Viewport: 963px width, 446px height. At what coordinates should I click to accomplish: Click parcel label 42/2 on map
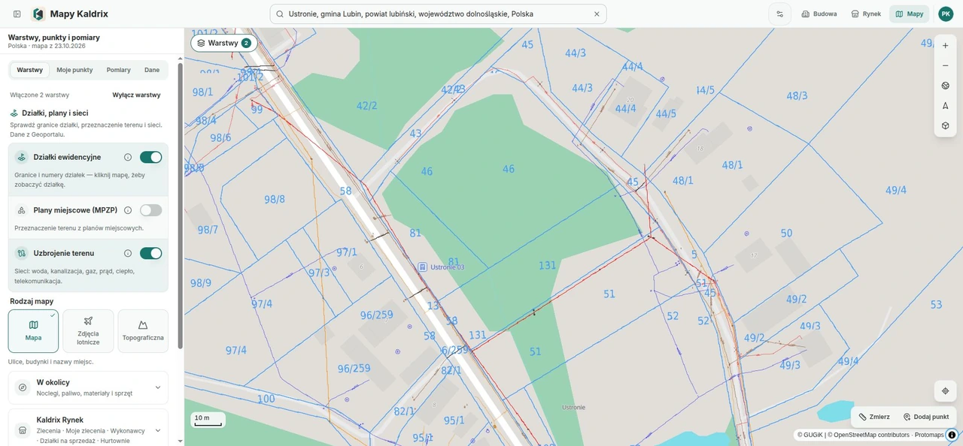pos(366,106)
